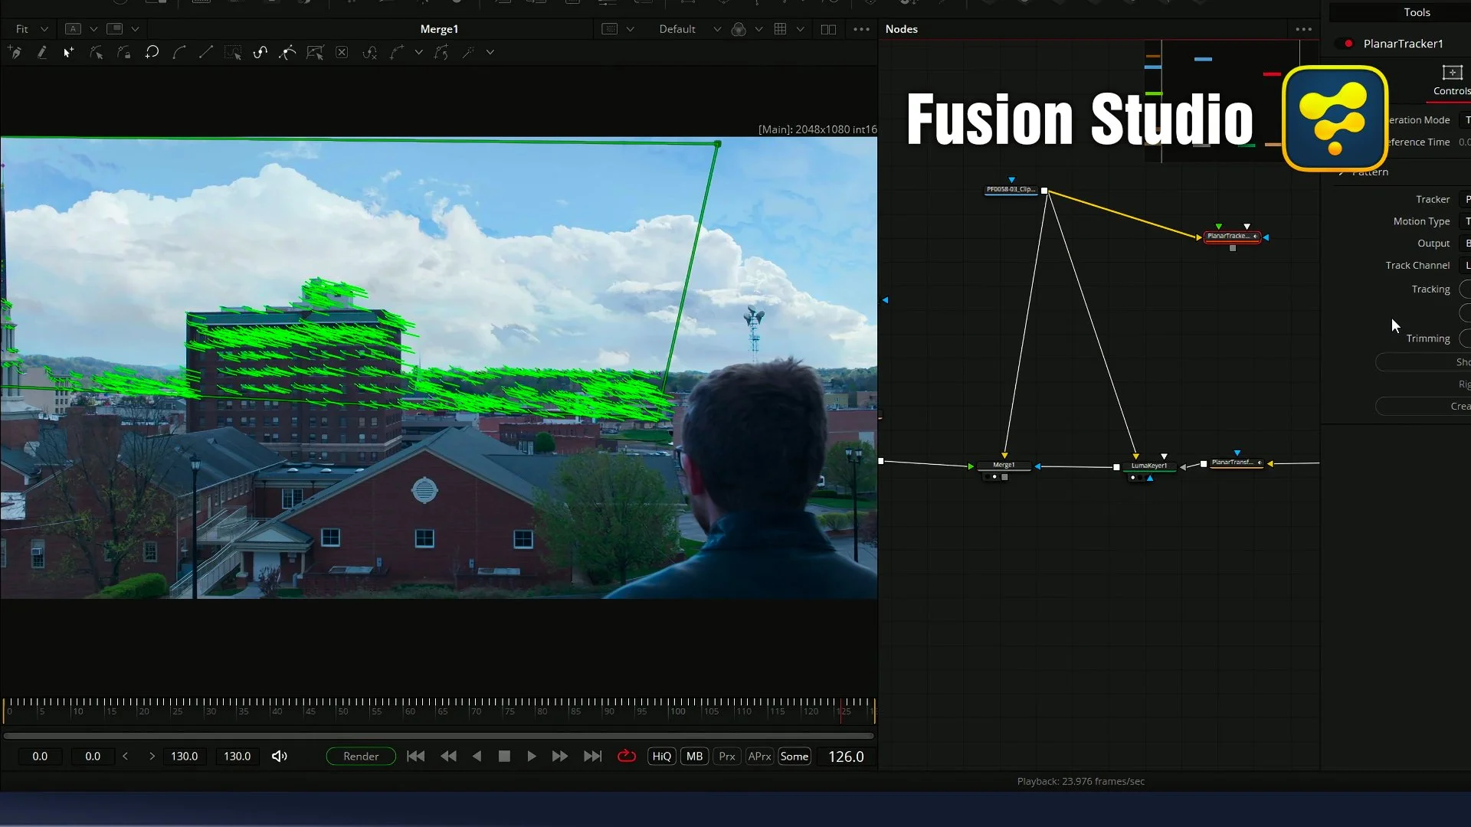
Task: Toggle APrx auto proxy mode
Action: (x=759, y=757)
